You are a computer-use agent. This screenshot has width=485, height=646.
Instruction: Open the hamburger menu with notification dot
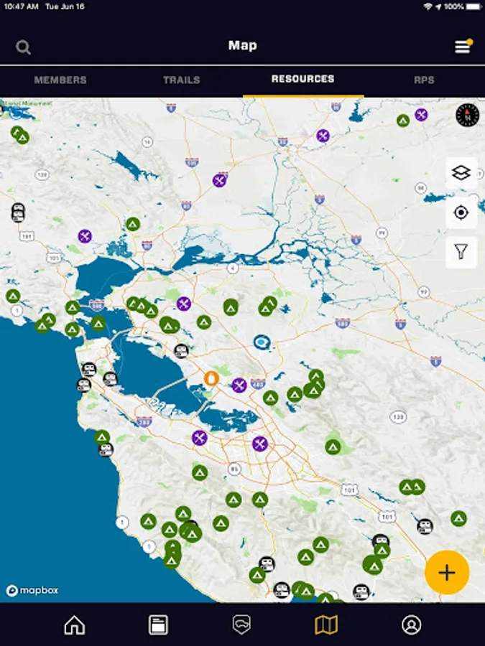pos(463,46)
